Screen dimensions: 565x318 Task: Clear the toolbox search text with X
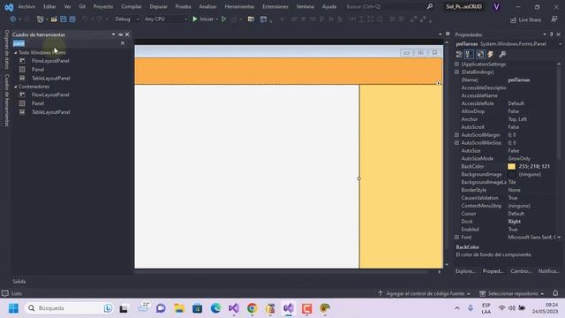point(123,43)
